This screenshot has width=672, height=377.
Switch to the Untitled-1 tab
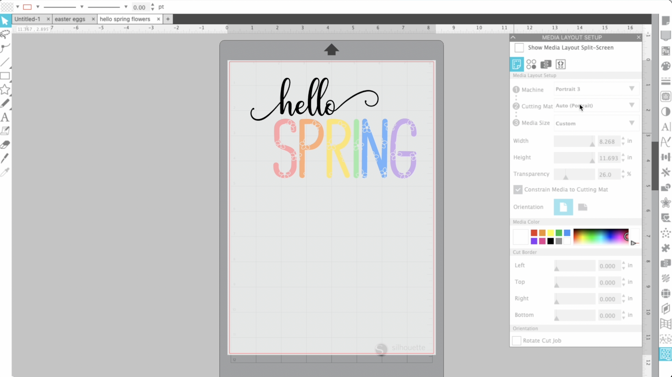point(28,19)
